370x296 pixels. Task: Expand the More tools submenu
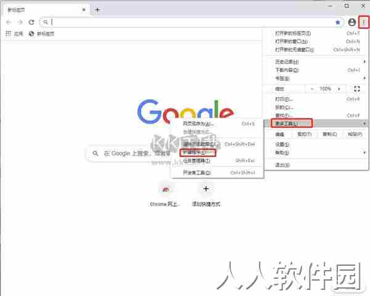click(316, 123)
